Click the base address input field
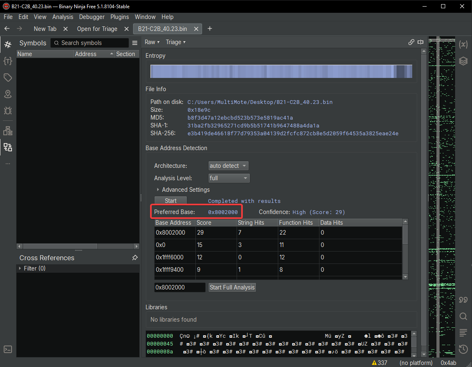This screenshot has height=367, width=472. click(x=179, y=287)
